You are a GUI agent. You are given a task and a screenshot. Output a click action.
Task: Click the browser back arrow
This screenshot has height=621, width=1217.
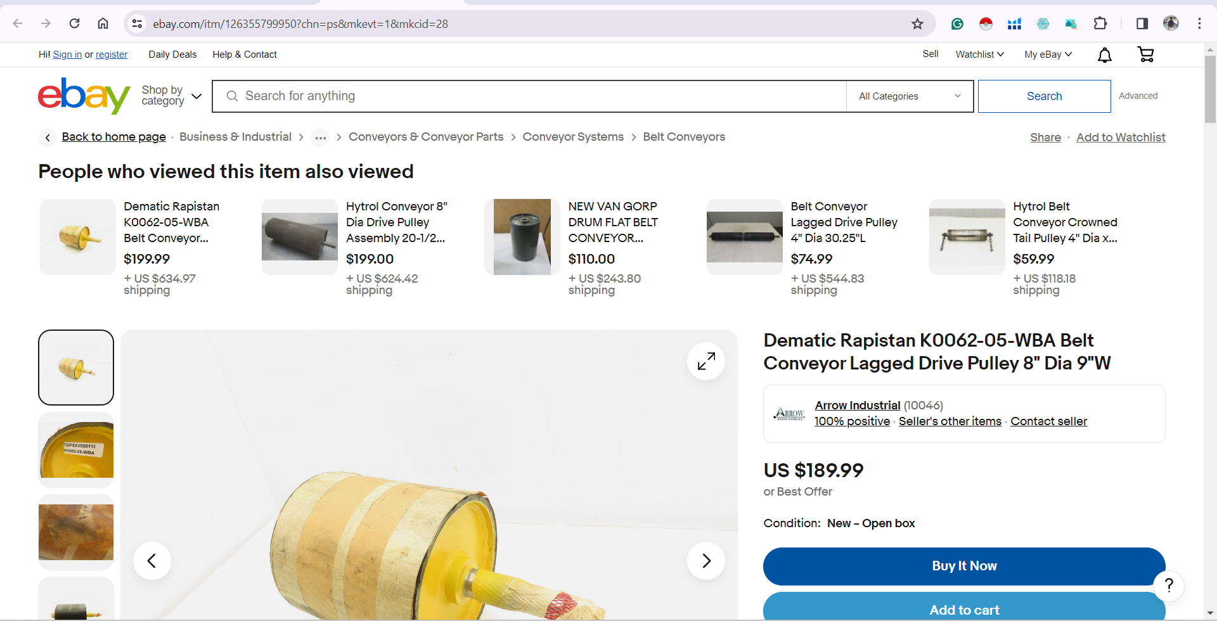[18, 23]
